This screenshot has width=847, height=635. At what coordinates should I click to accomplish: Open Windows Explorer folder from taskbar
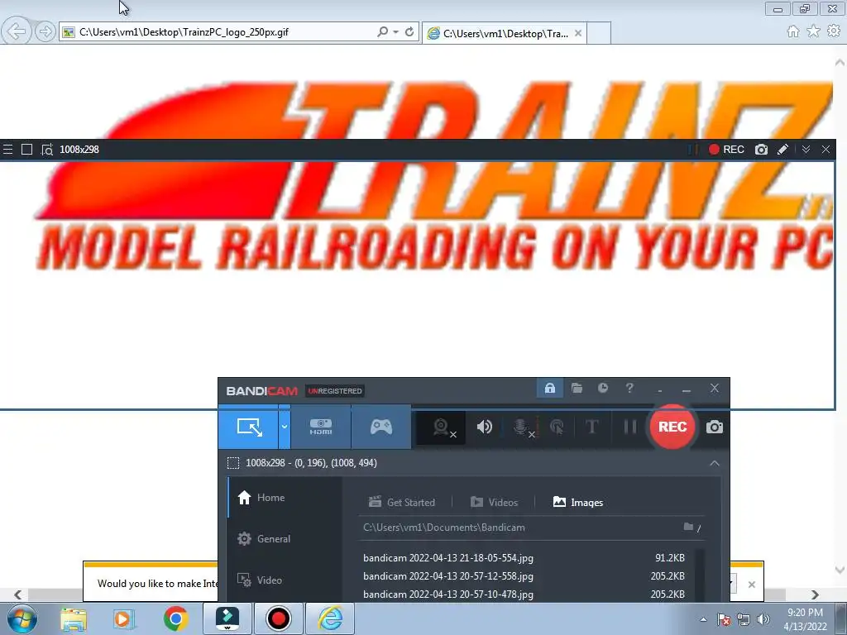pos(74,619)
